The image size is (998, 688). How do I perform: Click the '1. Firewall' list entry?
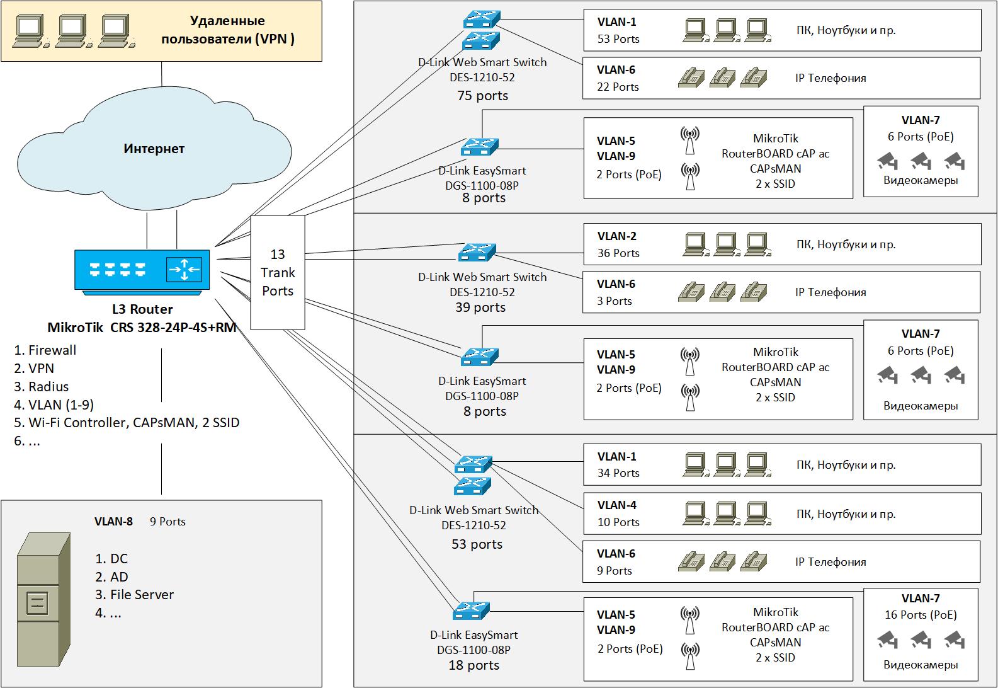[x=45, y=350]
